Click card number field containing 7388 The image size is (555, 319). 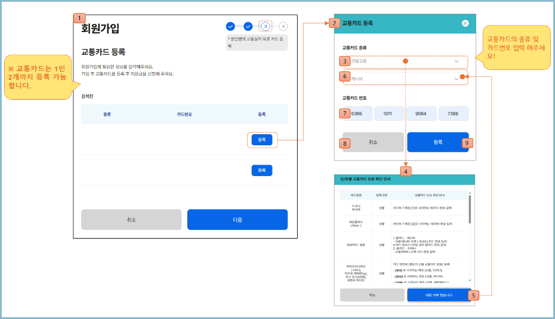[453, 114]
